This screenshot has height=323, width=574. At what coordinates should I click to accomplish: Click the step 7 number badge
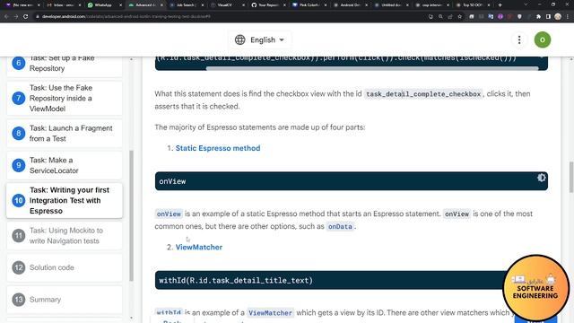tap(18, 98)
